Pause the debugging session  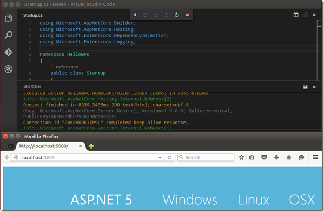tap(135, 15)
